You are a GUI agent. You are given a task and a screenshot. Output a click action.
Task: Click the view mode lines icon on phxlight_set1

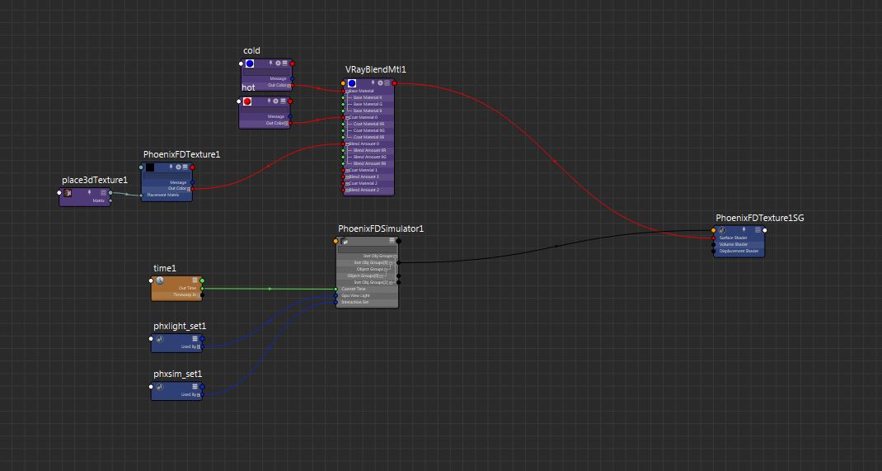pos(195,339)
